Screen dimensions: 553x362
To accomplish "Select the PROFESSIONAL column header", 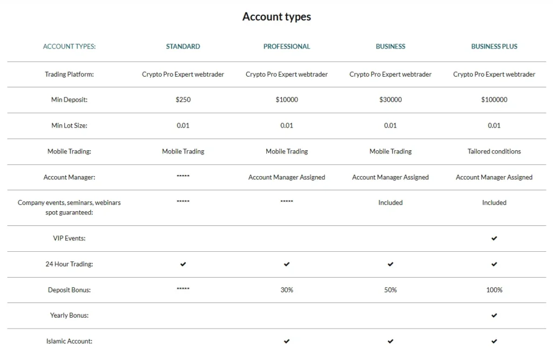I will point(287,46).
